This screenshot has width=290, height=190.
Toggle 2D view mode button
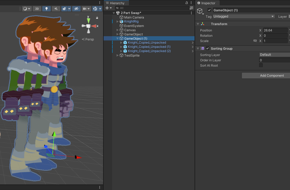(x=37, y=9)
